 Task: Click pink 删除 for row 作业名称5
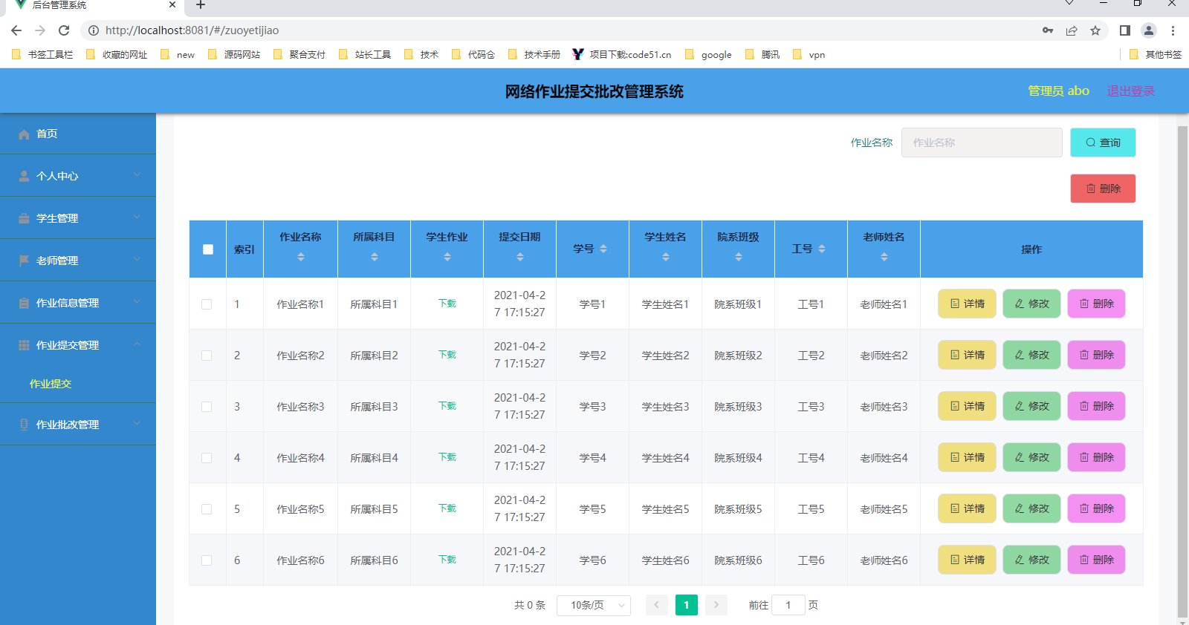point(1096,508)
